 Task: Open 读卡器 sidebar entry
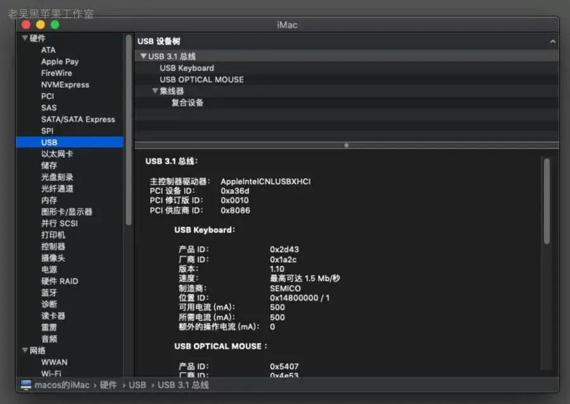53,316
